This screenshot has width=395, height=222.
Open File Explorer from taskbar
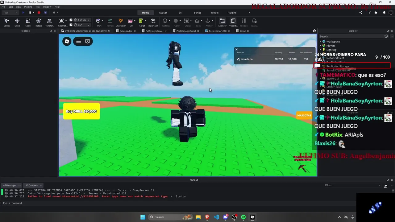[198, 217]
